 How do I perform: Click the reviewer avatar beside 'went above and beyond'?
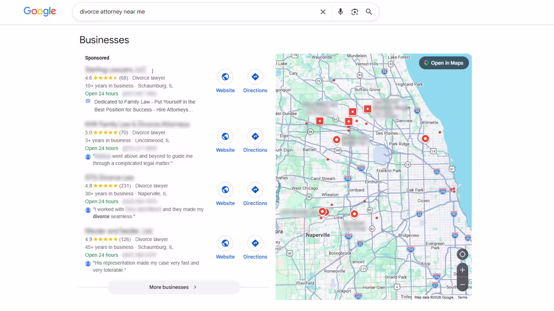click(x=88, y=157)
